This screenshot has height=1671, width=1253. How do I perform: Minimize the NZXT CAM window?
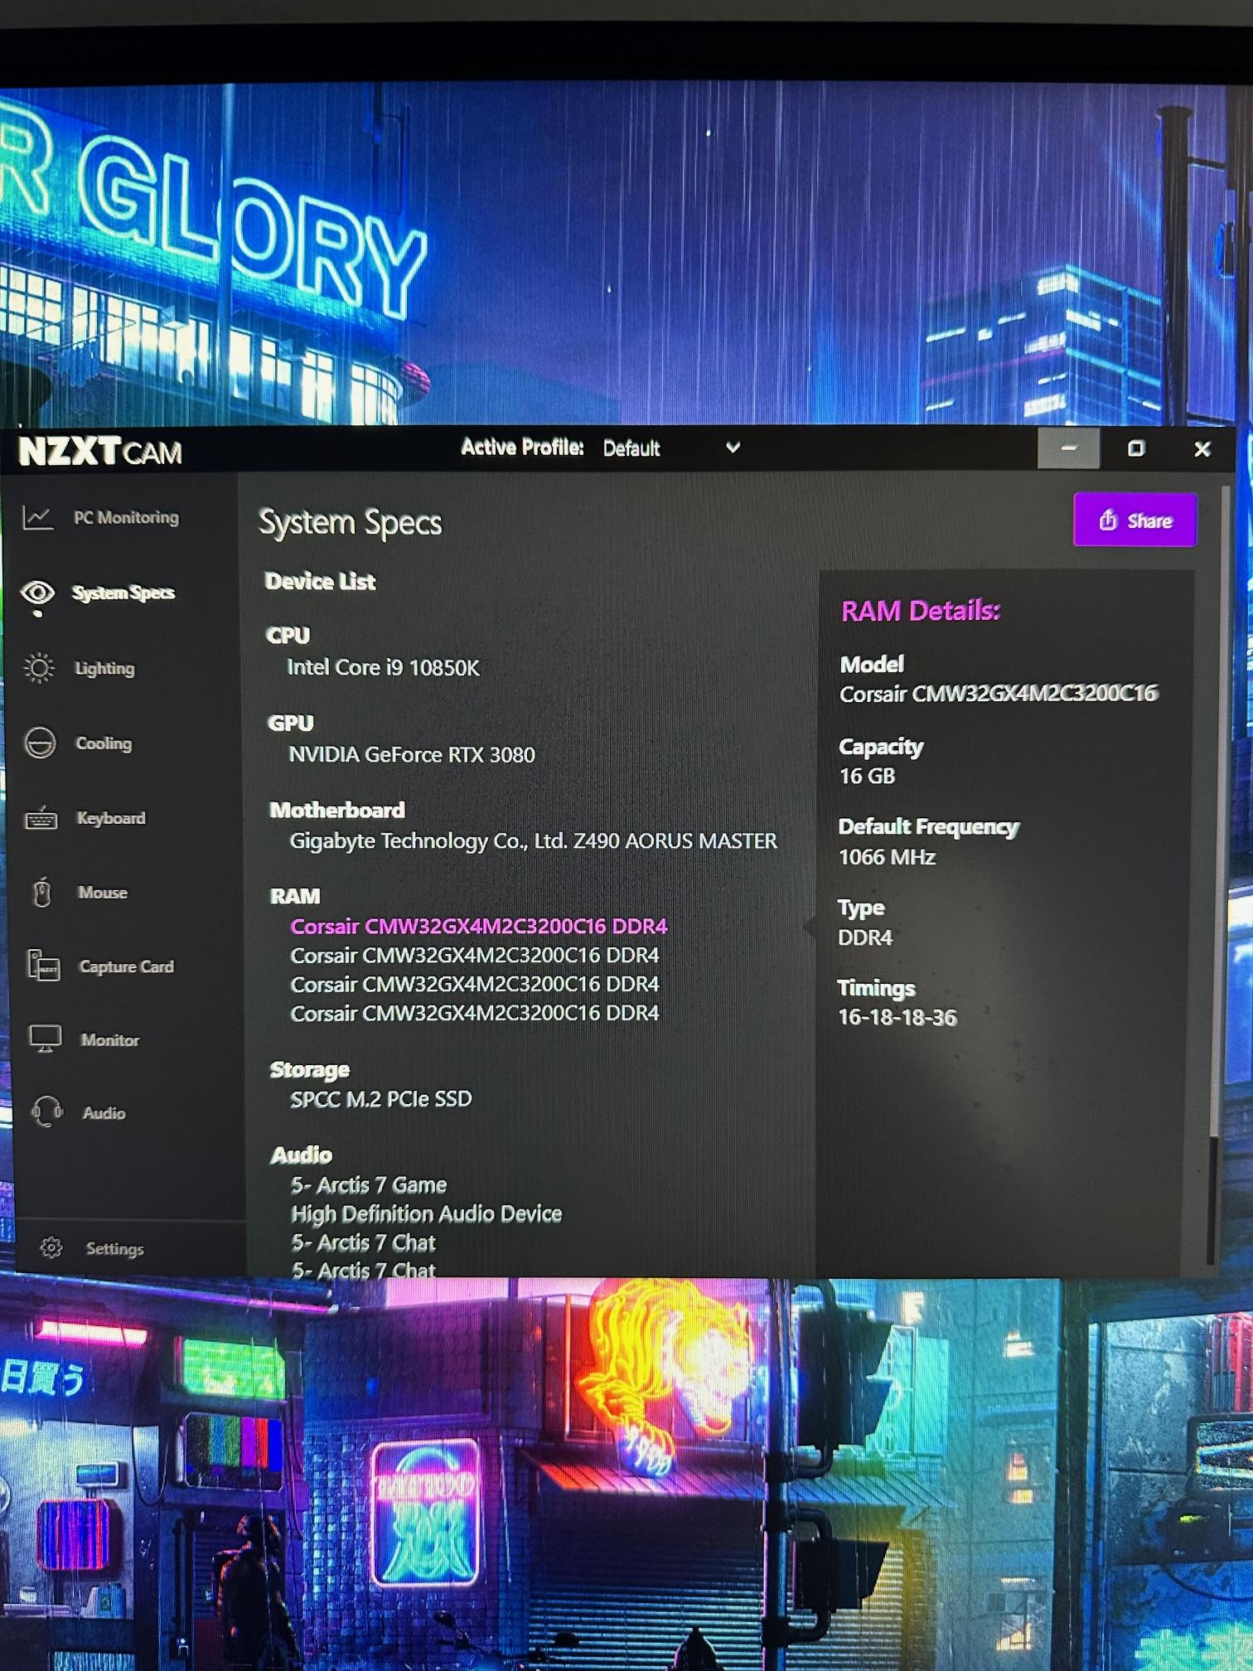pos(1068,448)
